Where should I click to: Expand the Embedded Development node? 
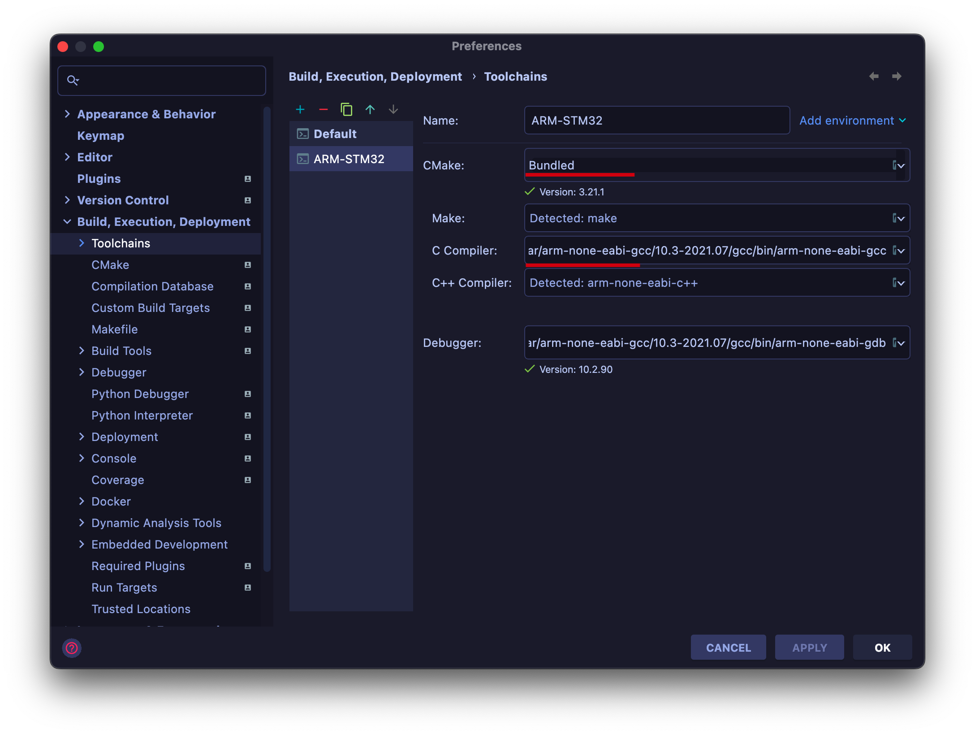pos(82,544)
